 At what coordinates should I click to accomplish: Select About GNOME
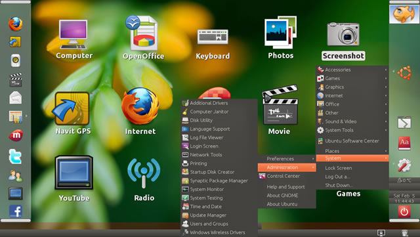coord(287,195)
